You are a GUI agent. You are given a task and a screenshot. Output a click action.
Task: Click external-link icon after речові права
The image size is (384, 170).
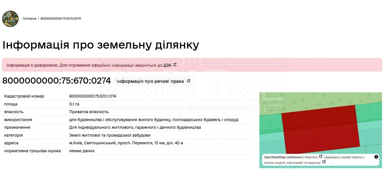(x=188, y=81)
